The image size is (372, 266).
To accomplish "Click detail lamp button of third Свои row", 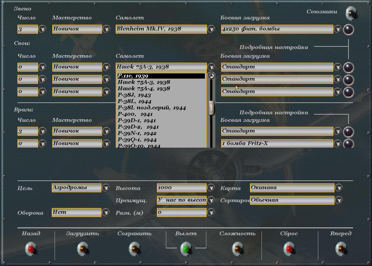I will pos(348,92).
